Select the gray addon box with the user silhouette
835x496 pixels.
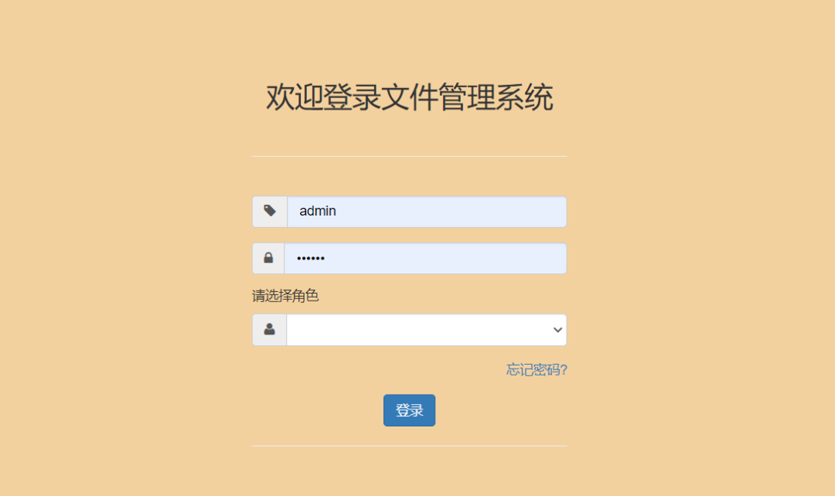pos(270,330)
